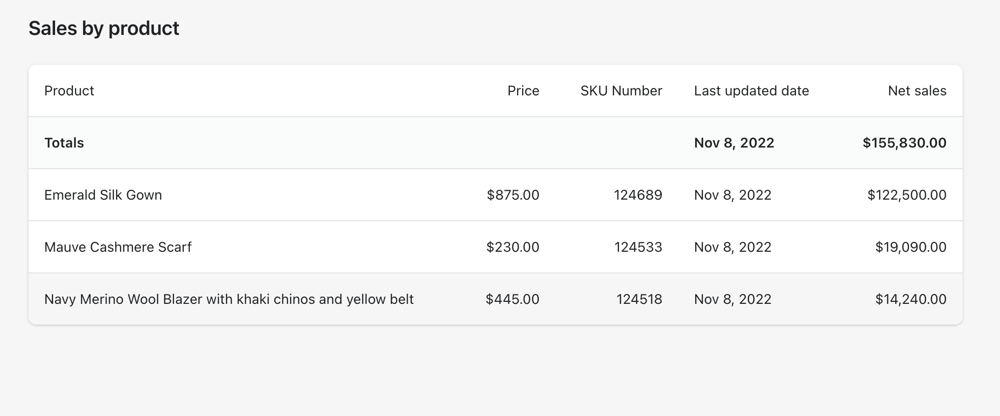Image resolution: width=1000 pixels, height=416 pixels.
Task: Click SKU number 124689
Action: click(x=638, y=195)
